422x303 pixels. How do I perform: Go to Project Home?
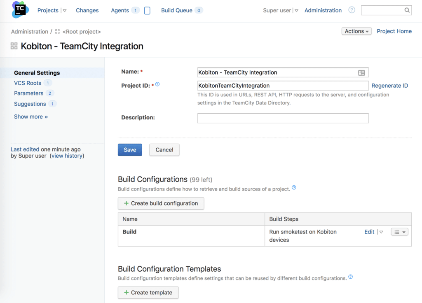tap(394, 31)
